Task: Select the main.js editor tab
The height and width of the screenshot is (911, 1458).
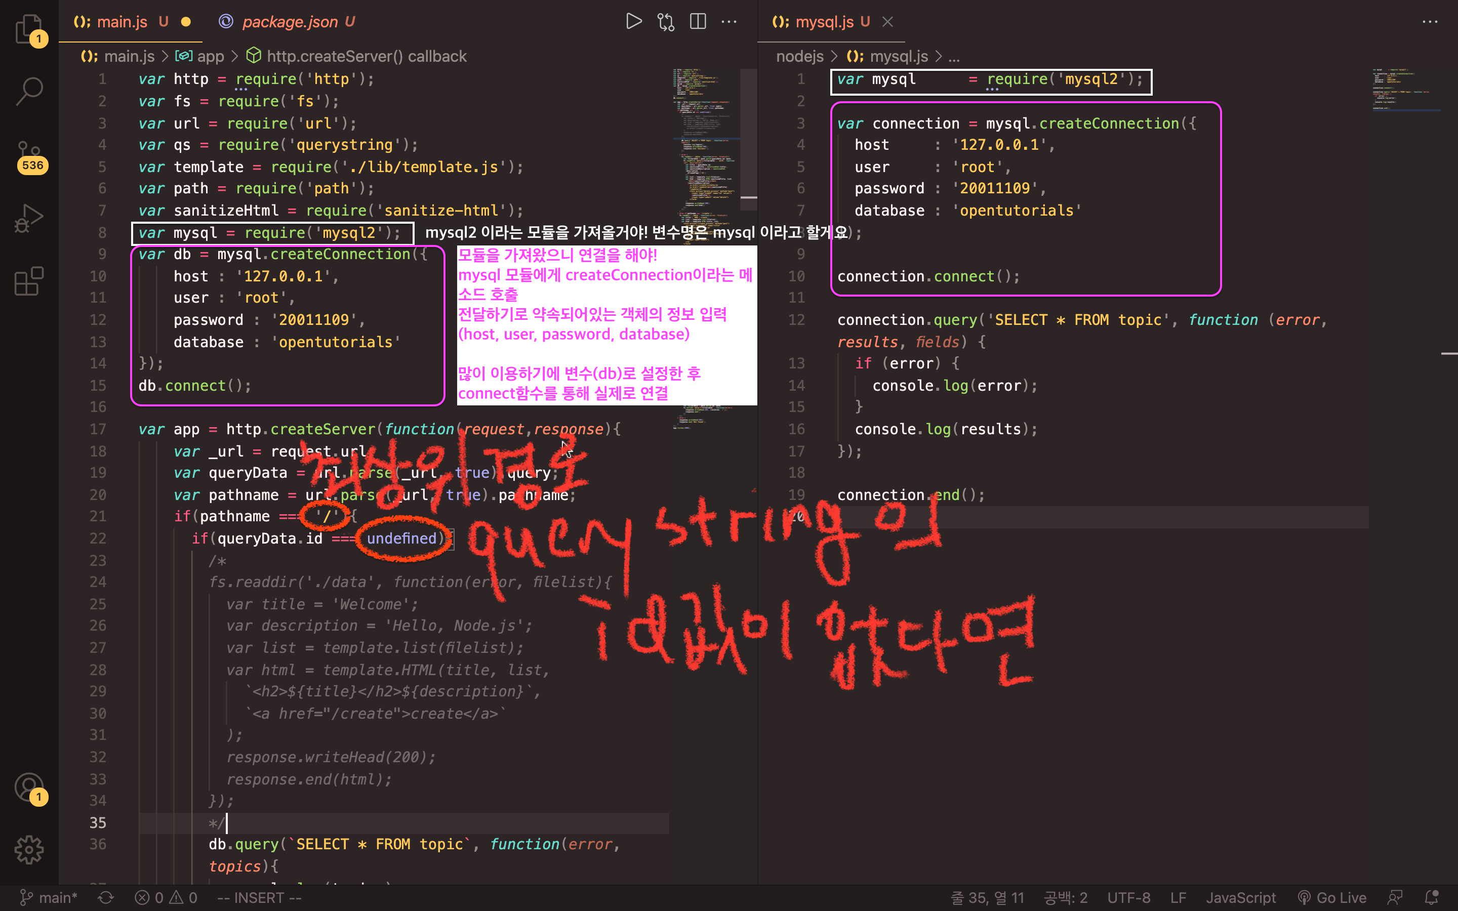Action: (121, 22)
